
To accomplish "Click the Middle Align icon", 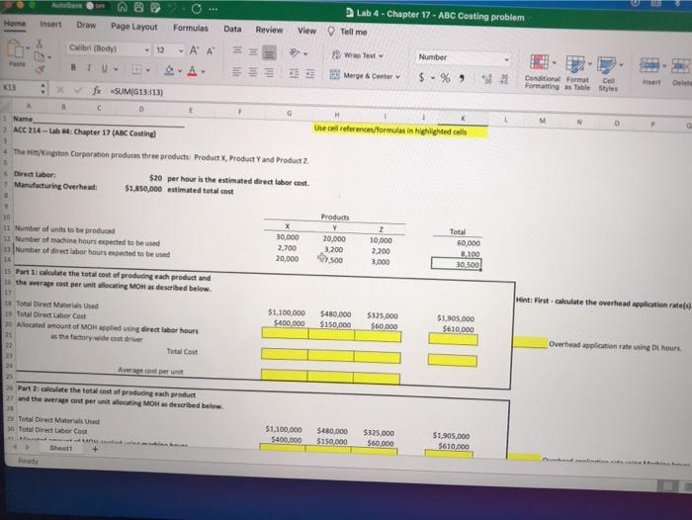I will [x=253, y=51].
